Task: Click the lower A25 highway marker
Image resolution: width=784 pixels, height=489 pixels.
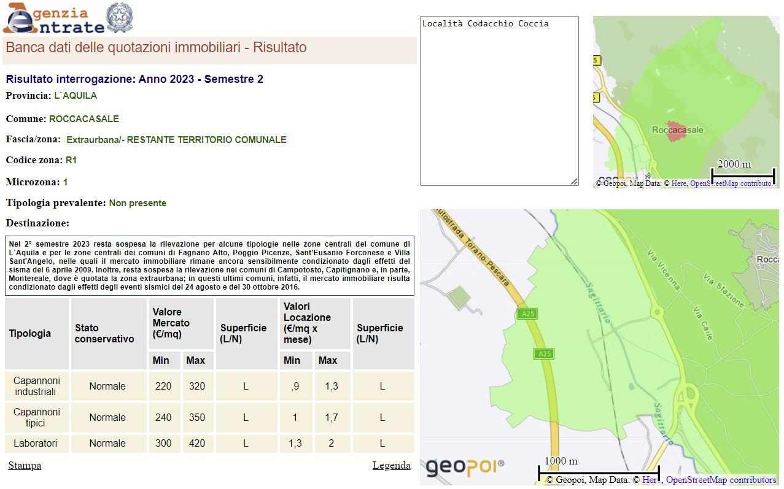Action: (543, 353)
